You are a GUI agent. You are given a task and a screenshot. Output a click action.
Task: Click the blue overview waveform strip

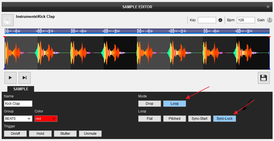pos(137,31)
